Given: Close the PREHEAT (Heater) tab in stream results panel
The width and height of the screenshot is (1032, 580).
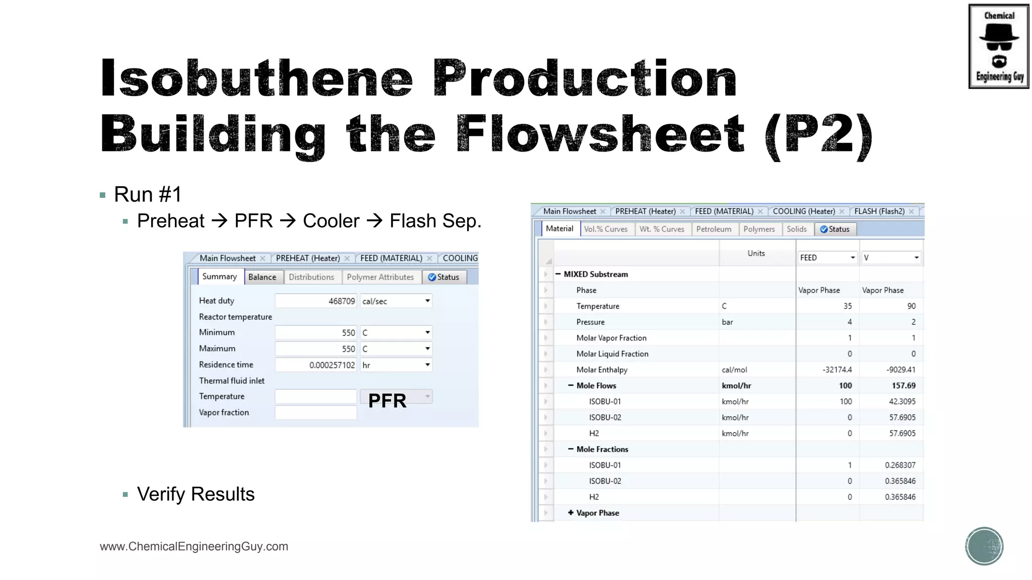Looking at the screenshot, I should coord(682,211).
